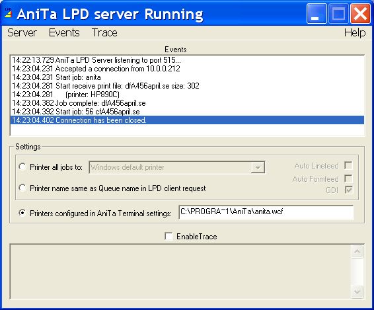Select the 'Start job: anita' event line
Viewport: 374px width, 310px height.
[x=187, y=77]
